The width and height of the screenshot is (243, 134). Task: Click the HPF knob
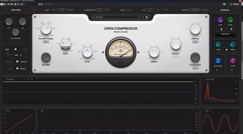pyautogui.click(x=9, y=22)
